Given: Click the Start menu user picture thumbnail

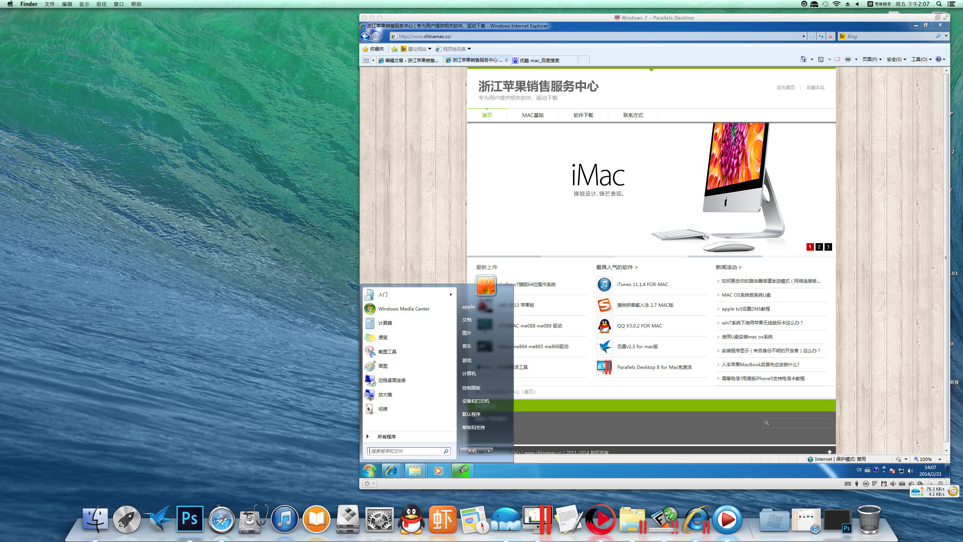Looking at the screenshot, I should pos(486,285).
